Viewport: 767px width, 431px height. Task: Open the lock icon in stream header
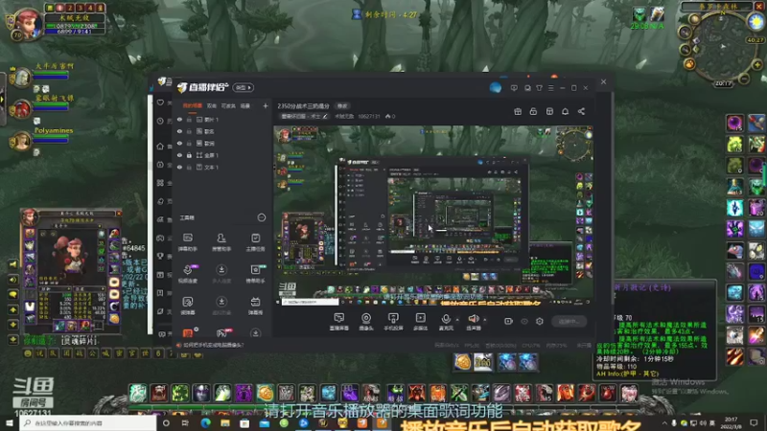click(x=533, y=111)
